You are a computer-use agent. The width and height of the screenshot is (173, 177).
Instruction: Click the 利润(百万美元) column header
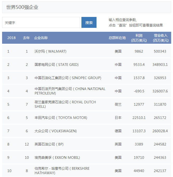pyautogui.click(x=139, y=38)
